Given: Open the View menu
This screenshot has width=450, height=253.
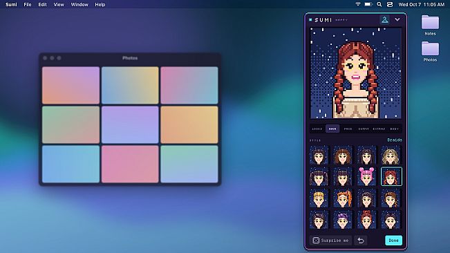Looking at the screenshot, I should pos(59,4).
